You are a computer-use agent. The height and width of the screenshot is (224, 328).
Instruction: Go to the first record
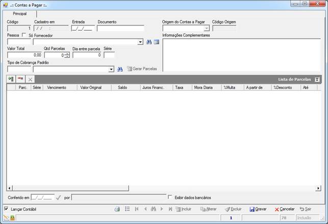coord(137,209)
